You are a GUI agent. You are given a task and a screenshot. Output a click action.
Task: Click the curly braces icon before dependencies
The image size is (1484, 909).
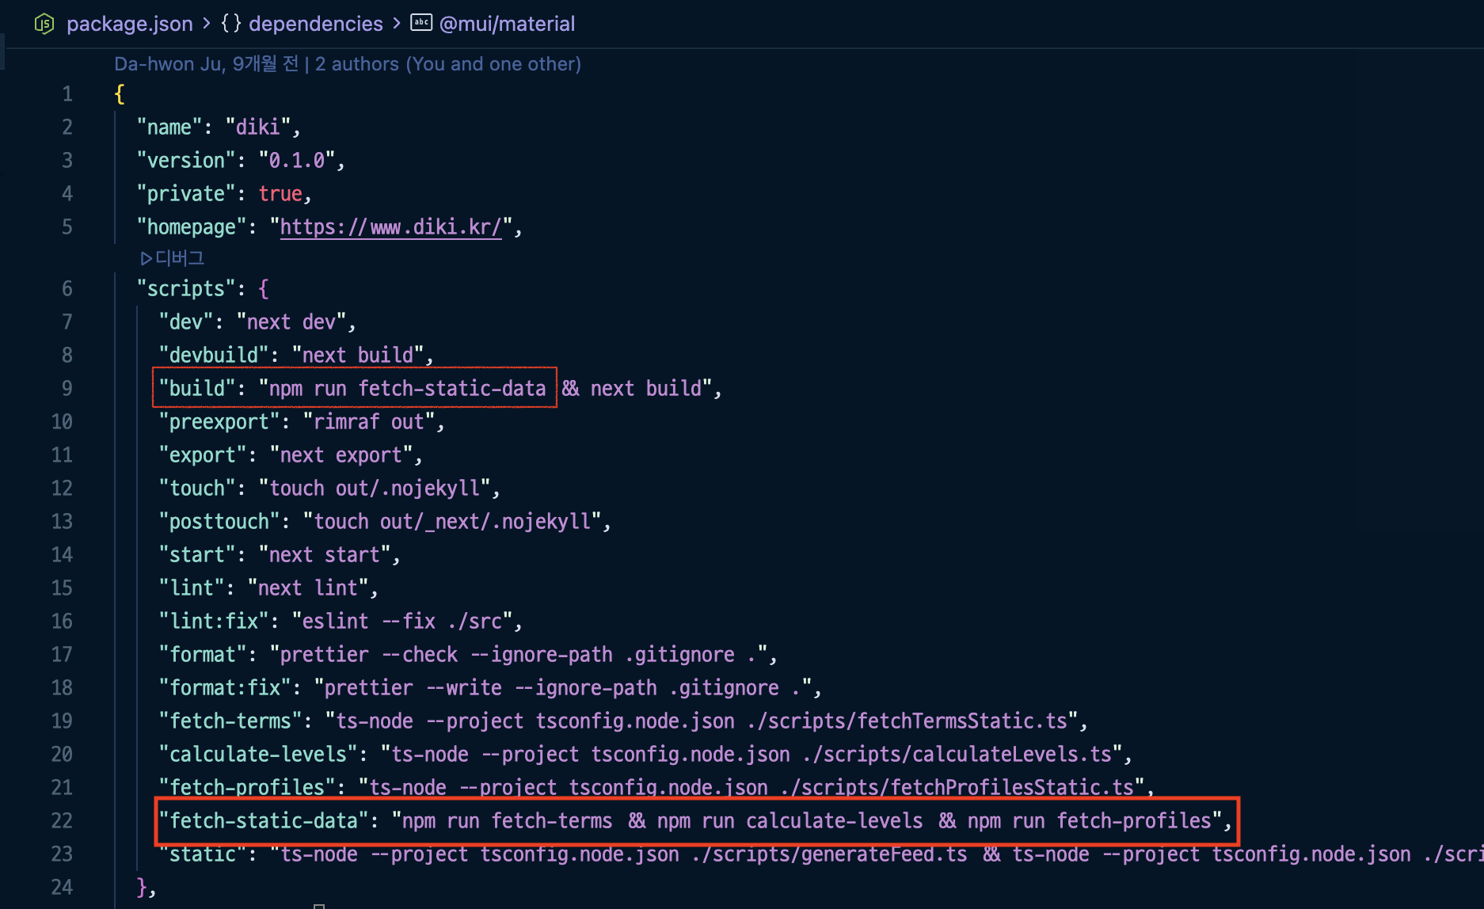point(230,24)
